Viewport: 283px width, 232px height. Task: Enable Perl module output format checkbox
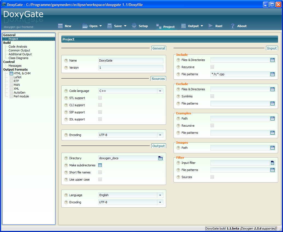[x=11, y=96]
